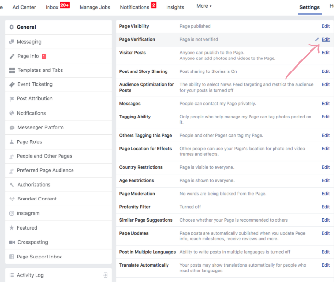This screenshot has width=334, height=282.
Task: Select 'Page is shown to everyone.' text
Action: [207, 180]
